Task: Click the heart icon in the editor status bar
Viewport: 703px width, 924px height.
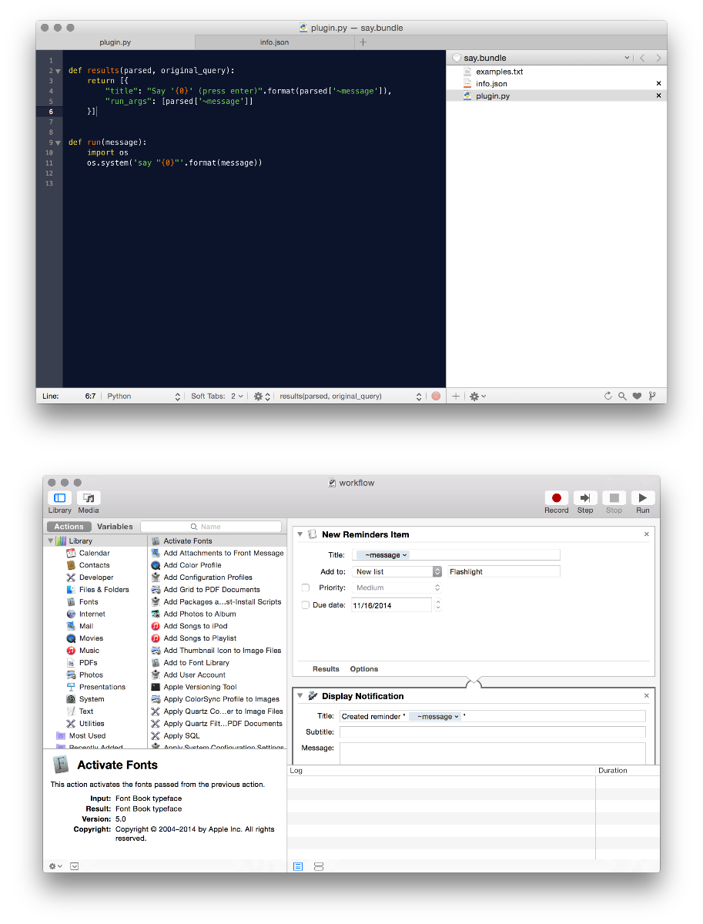Action: (638, 396)
